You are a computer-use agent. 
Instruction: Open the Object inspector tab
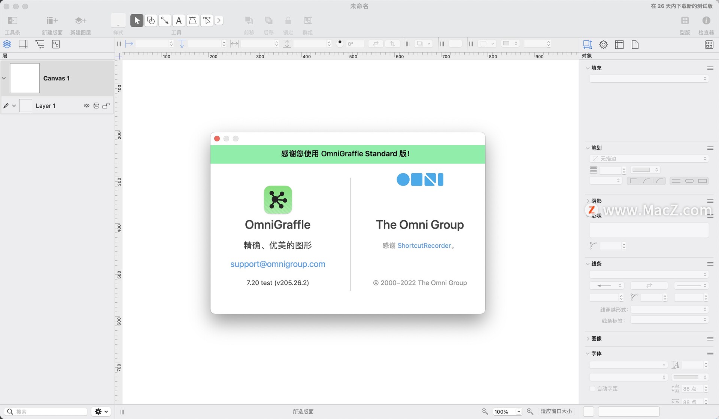[588, 45]
